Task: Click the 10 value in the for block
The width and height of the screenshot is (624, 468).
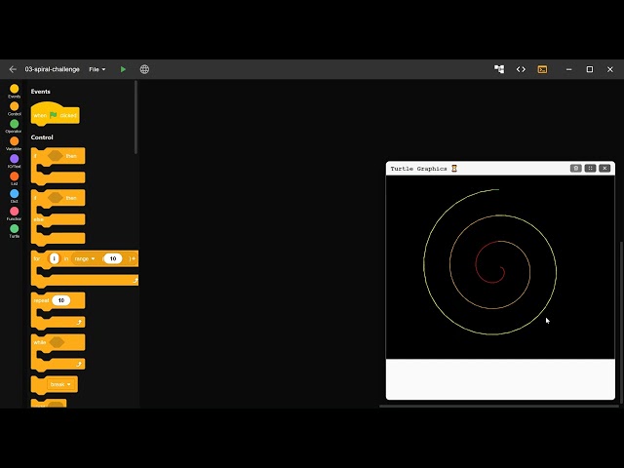Action: tap(113, 258)
